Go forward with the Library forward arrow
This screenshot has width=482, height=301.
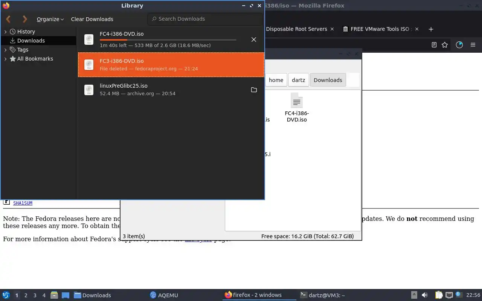point(25,19)
